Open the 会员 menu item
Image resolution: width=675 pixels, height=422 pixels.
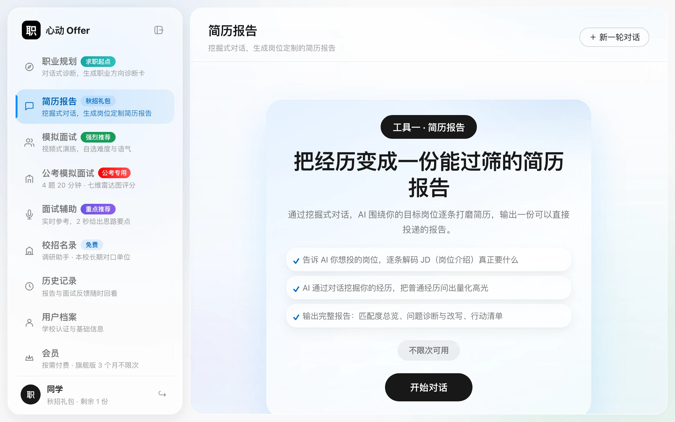point(95,359)
